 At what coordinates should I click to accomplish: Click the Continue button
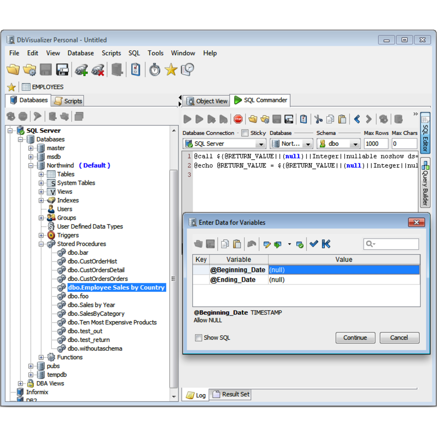tap(355, 338)
